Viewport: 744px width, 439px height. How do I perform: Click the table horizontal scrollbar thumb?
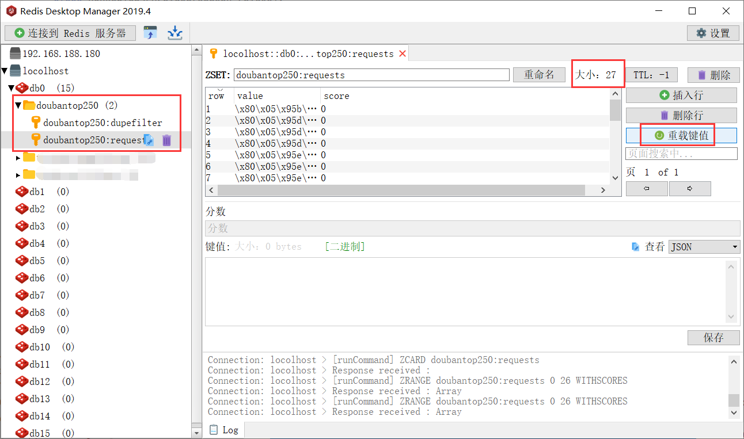(x=401, y=190)
